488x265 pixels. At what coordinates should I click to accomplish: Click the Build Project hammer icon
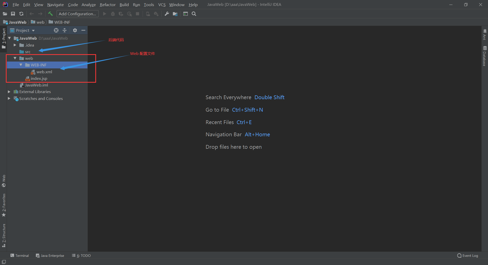click(x=50, y=14)
